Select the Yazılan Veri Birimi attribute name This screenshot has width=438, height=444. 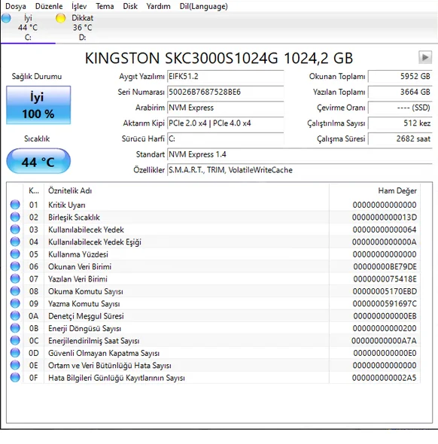(78, 279)
